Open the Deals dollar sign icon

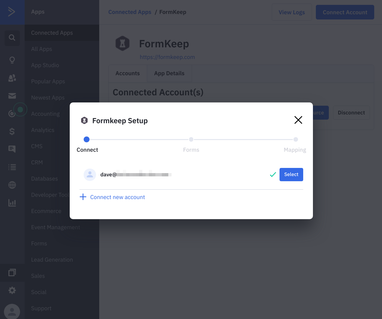click(x=12, y=132)
